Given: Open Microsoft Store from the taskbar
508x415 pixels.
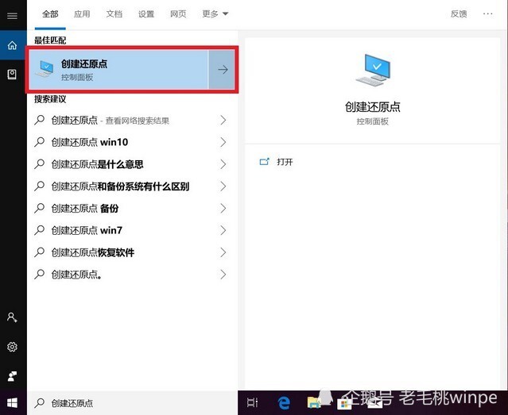Looking at the screenshot, I should point(344,404).
